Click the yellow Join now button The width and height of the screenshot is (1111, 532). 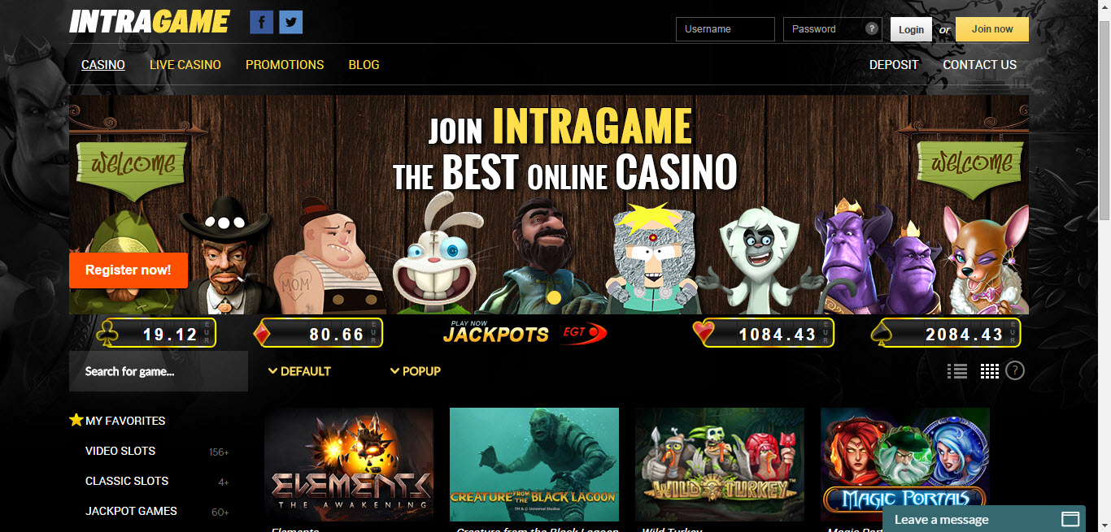pyautogui.click(x=992, y=29)
